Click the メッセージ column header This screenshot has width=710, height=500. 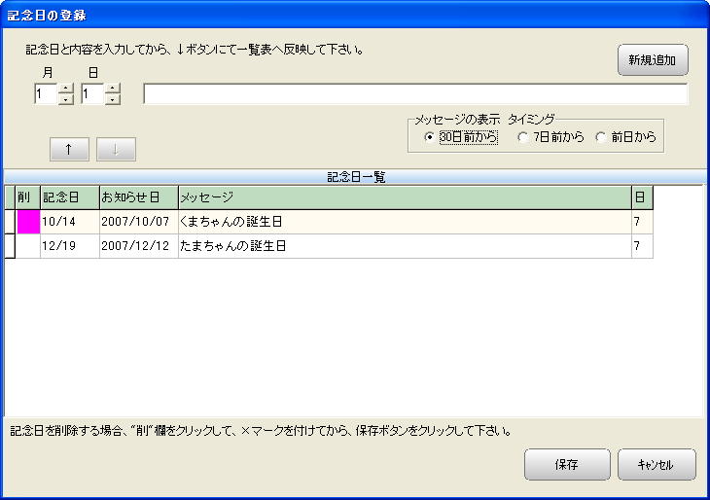[403, 197]
